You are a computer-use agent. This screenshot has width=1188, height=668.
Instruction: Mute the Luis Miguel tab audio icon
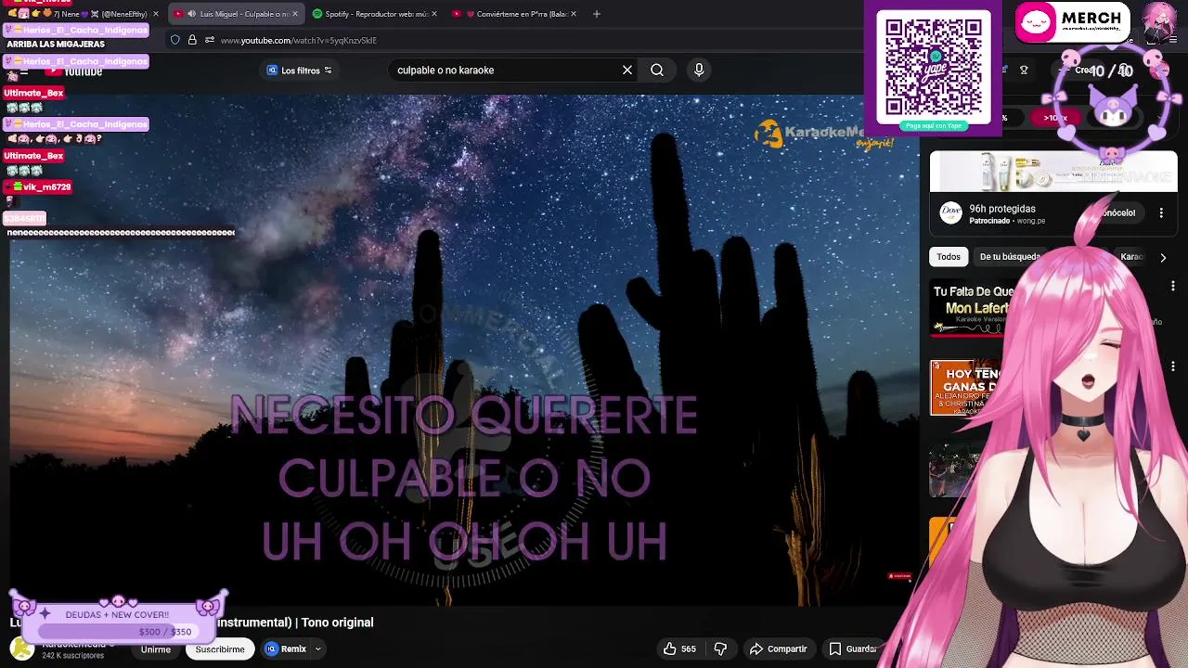[x=191, y=14]
